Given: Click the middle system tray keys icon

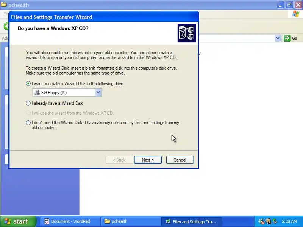Looking at the screenshot, I should tap(268, 221).
